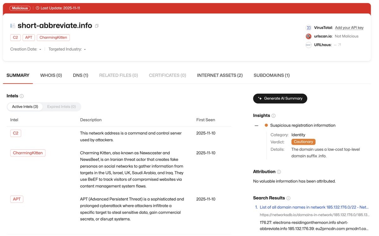The width and height of the screenshot is (379, 236).
Task: Collapse the Suspicious registration information insight
Action: pos(256,125)
